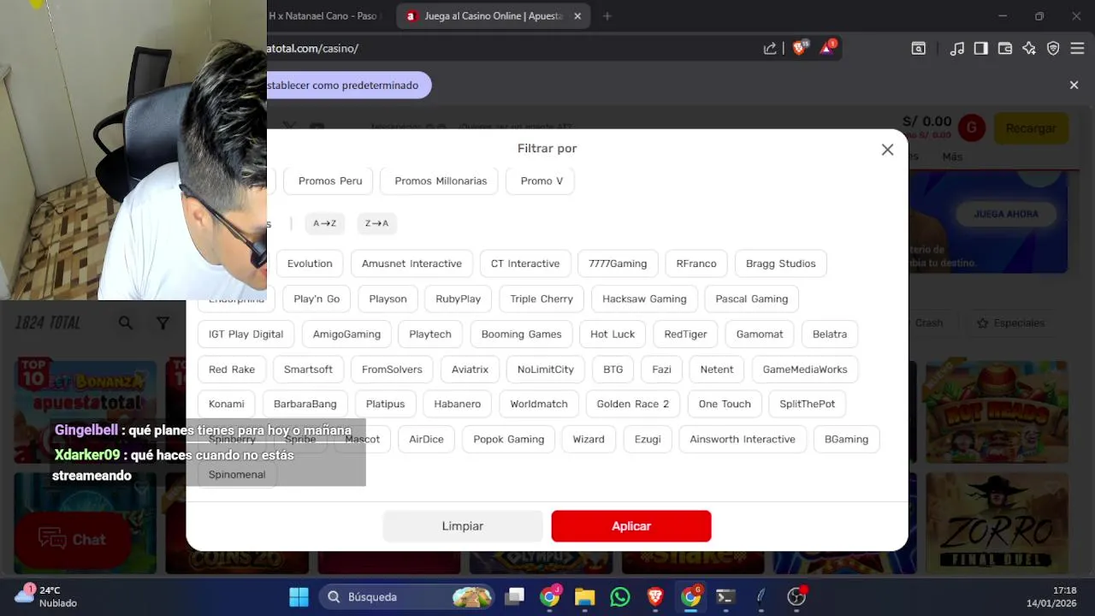Click the red Aplicar button
Viewport: 1095px width, 616px height.
coord(631,526)
